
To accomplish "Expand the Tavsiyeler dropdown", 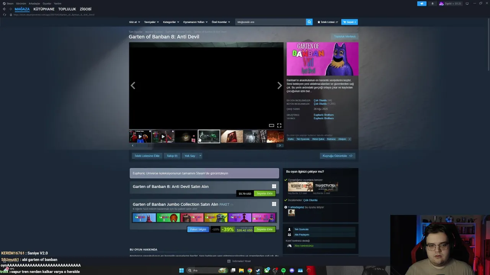I will pyautogui.click(x=151, y=22).
